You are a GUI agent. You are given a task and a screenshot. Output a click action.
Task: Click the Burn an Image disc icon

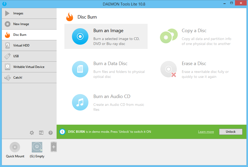[x=80, y=36]
